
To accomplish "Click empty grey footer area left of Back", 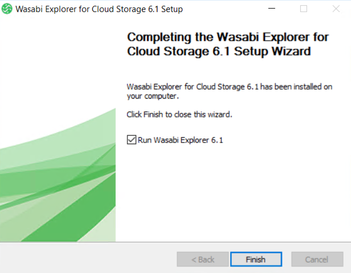I will click(85, 259).
